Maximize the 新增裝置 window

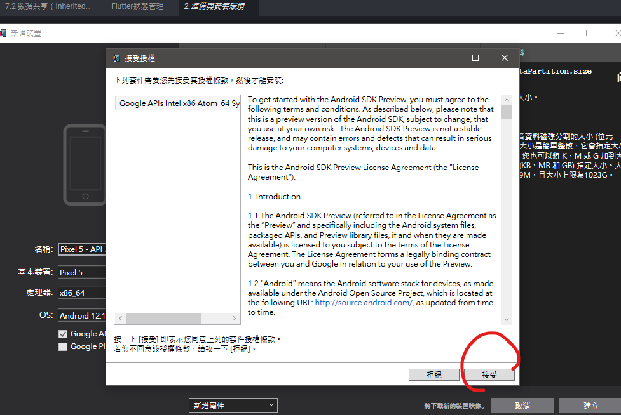tap(589, 33)
